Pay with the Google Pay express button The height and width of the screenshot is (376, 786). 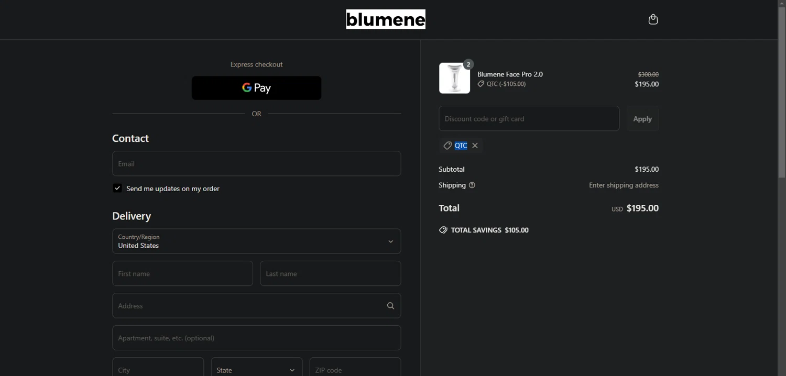pyautogui.click(x=256, y=88)
